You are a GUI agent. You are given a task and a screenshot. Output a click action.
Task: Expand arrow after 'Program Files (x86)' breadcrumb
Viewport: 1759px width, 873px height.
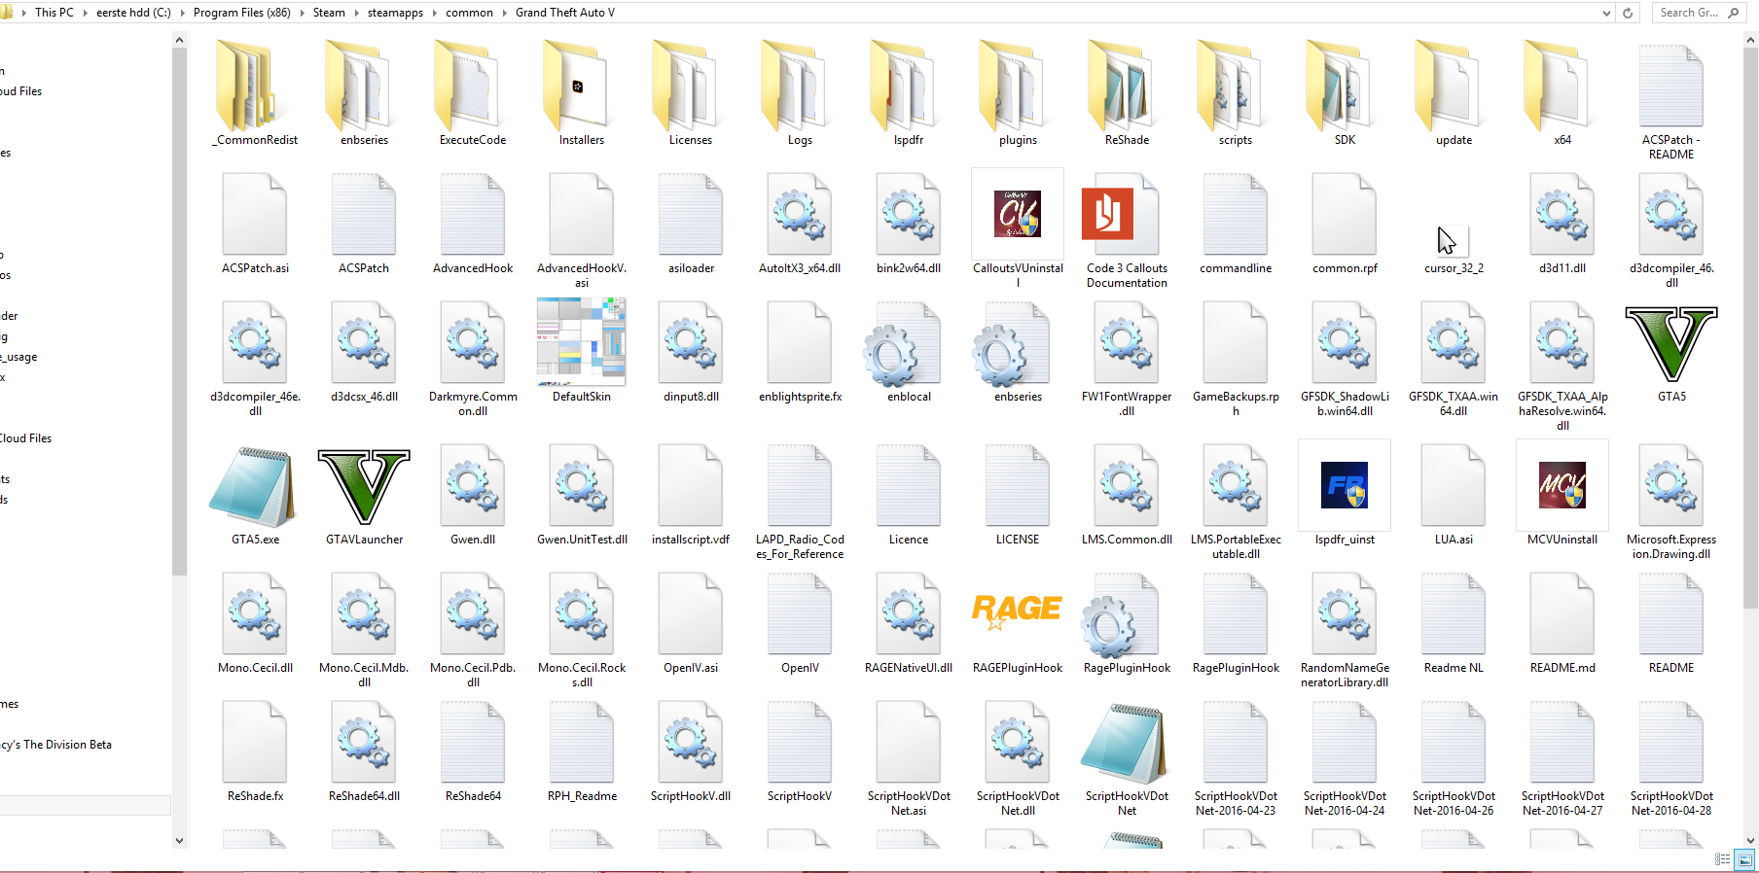tap(302, 13)
